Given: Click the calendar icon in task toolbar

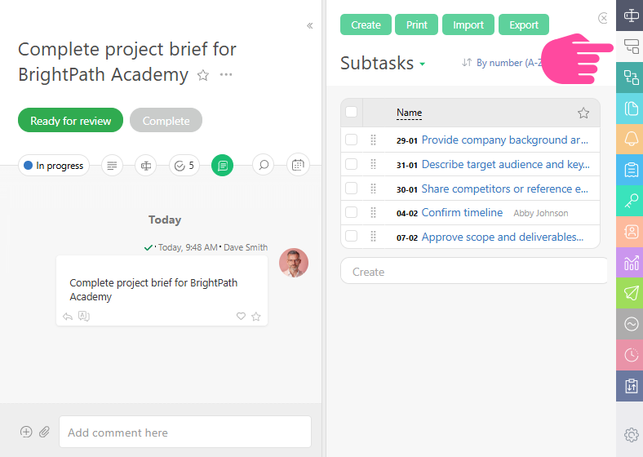Looking at the screenshot, I should pyautogui.click(x=298, y=166).
